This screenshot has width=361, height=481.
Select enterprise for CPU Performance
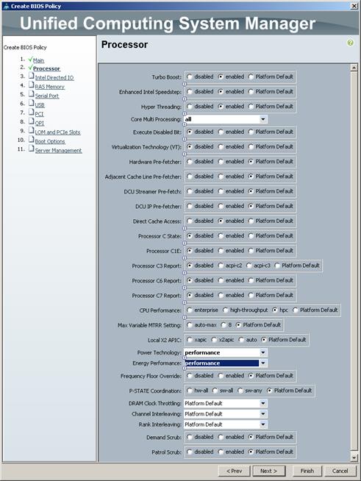190,310
